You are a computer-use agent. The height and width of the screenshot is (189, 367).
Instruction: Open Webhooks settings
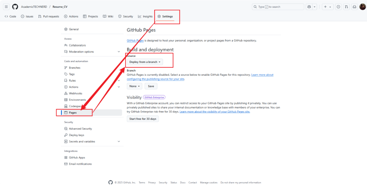point(75,93)
